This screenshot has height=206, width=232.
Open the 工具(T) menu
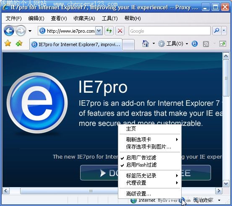tap(109, 18)
